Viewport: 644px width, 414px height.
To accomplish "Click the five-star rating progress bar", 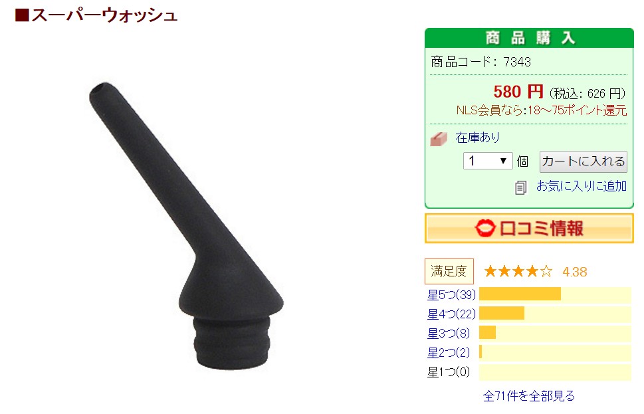I will point(555,294).
